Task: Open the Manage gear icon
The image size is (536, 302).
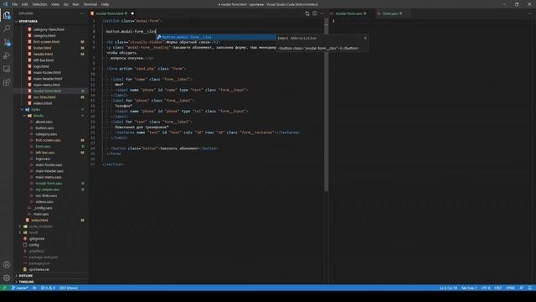Action: 7,278
